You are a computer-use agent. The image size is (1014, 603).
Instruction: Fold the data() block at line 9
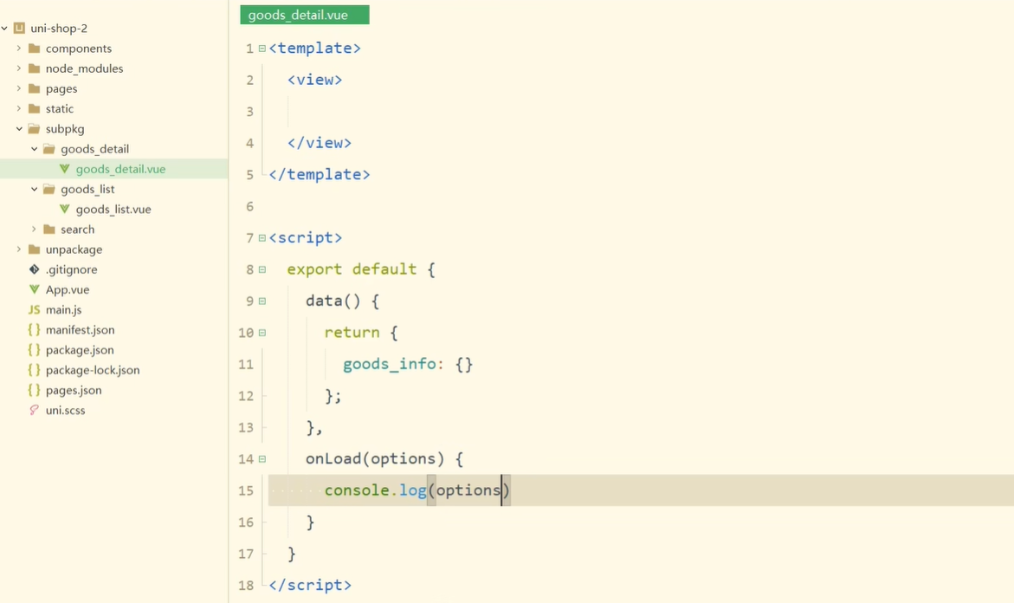point(262,301)
